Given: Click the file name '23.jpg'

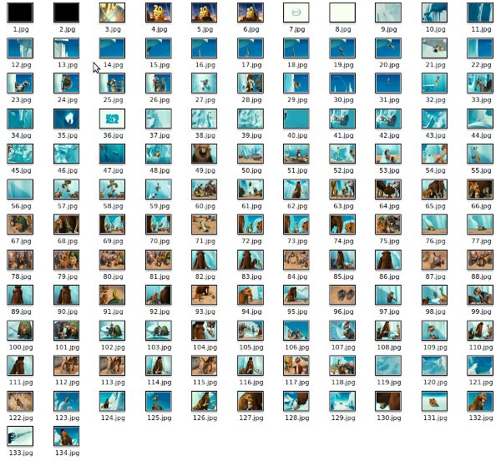Looking at the screenshot, I should click(21, 100).
